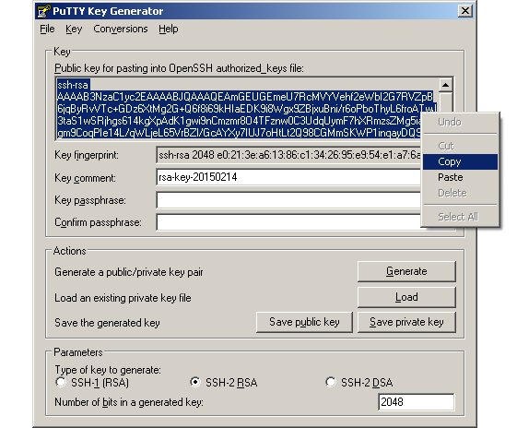The image size is (517, 428).
Task: Click 'Type of key to generate' label
Action: coord(108,370)
